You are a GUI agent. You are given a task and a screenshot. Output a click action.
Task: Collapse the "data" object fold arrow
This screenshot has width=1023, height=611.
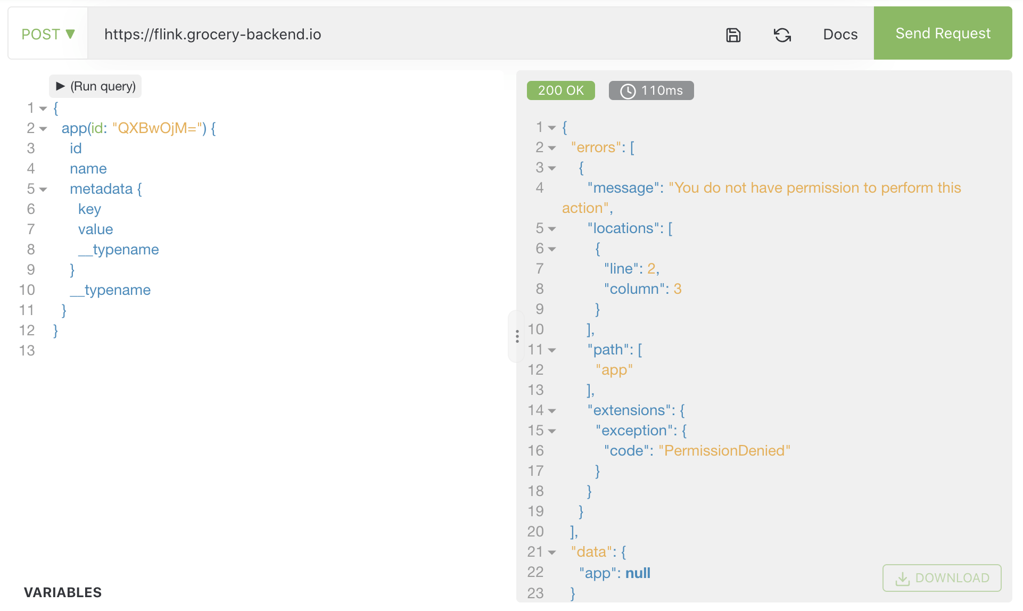(x=552, y=552)
